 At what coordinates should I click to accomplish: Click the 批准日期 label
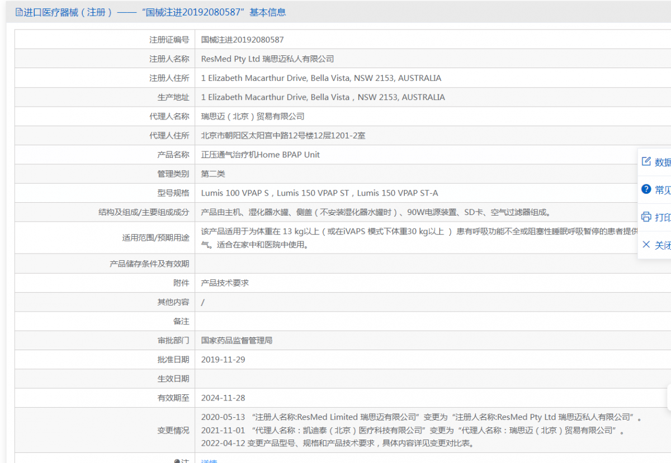pos(173,360)
